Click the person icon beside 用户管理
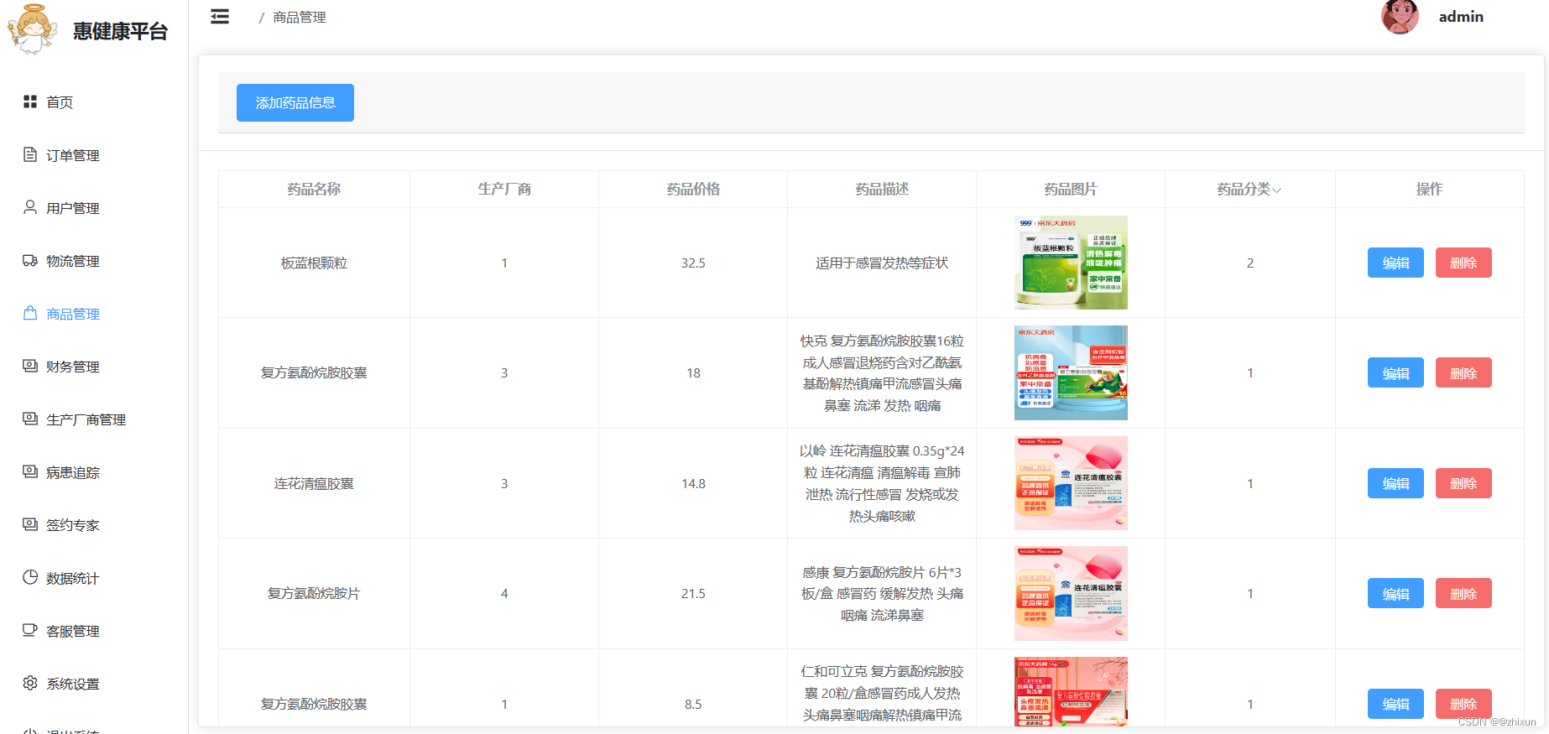This screenshot has height=734, width=1549. click(30, 207)
